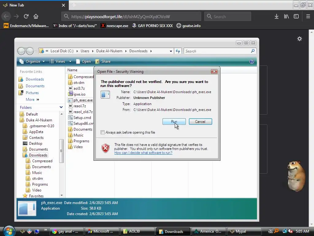Open address bar history dropdown arrow
Image resolution: width=314 pixels, height=236 pixels.
click(x=171, y=51)
